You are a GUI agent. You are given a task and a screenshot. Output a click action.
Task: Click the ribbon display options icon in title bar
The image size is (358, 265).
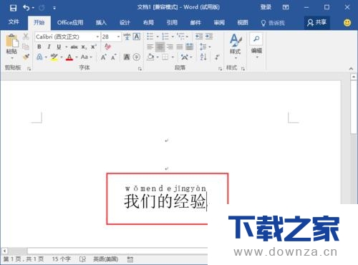tap(286, 7)
